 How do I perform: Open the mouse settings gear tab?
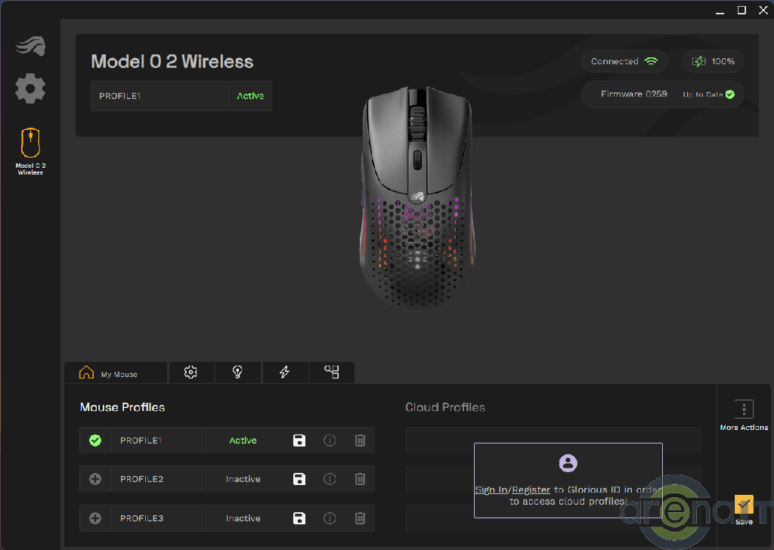click(190, 372)
